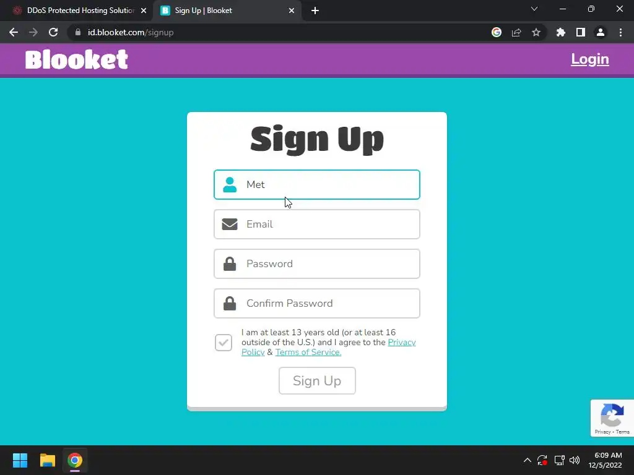Image resolution: width=634 pixels, height=475 pixels.
Task: Close the DDoS Protected Hosting tab
Action: (144, 11)
